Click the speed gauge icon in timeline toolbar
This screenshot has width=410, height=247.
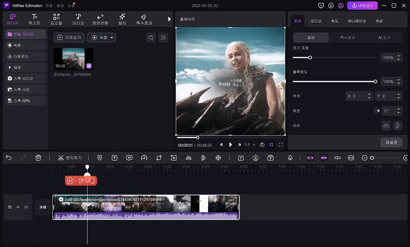pyautogui.click(x=144, y=158)
